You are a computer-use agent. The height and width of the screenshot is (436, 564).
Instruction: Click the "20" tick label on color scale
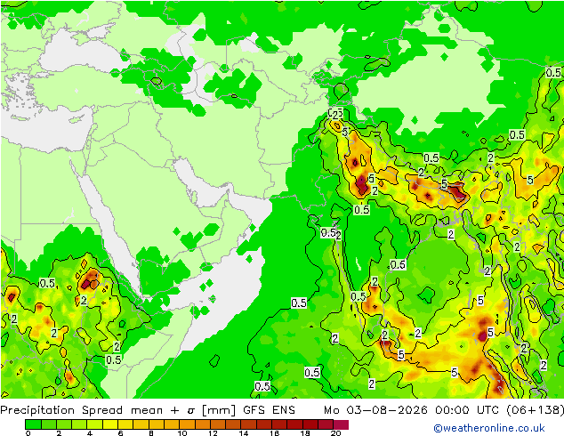coord(336,433)
